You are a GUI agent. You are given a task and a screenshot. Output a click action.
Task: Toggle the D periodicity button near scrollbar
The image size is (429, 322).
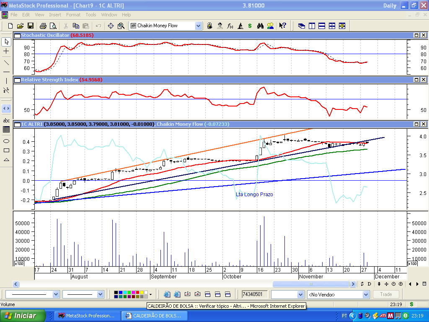(370, 284)
